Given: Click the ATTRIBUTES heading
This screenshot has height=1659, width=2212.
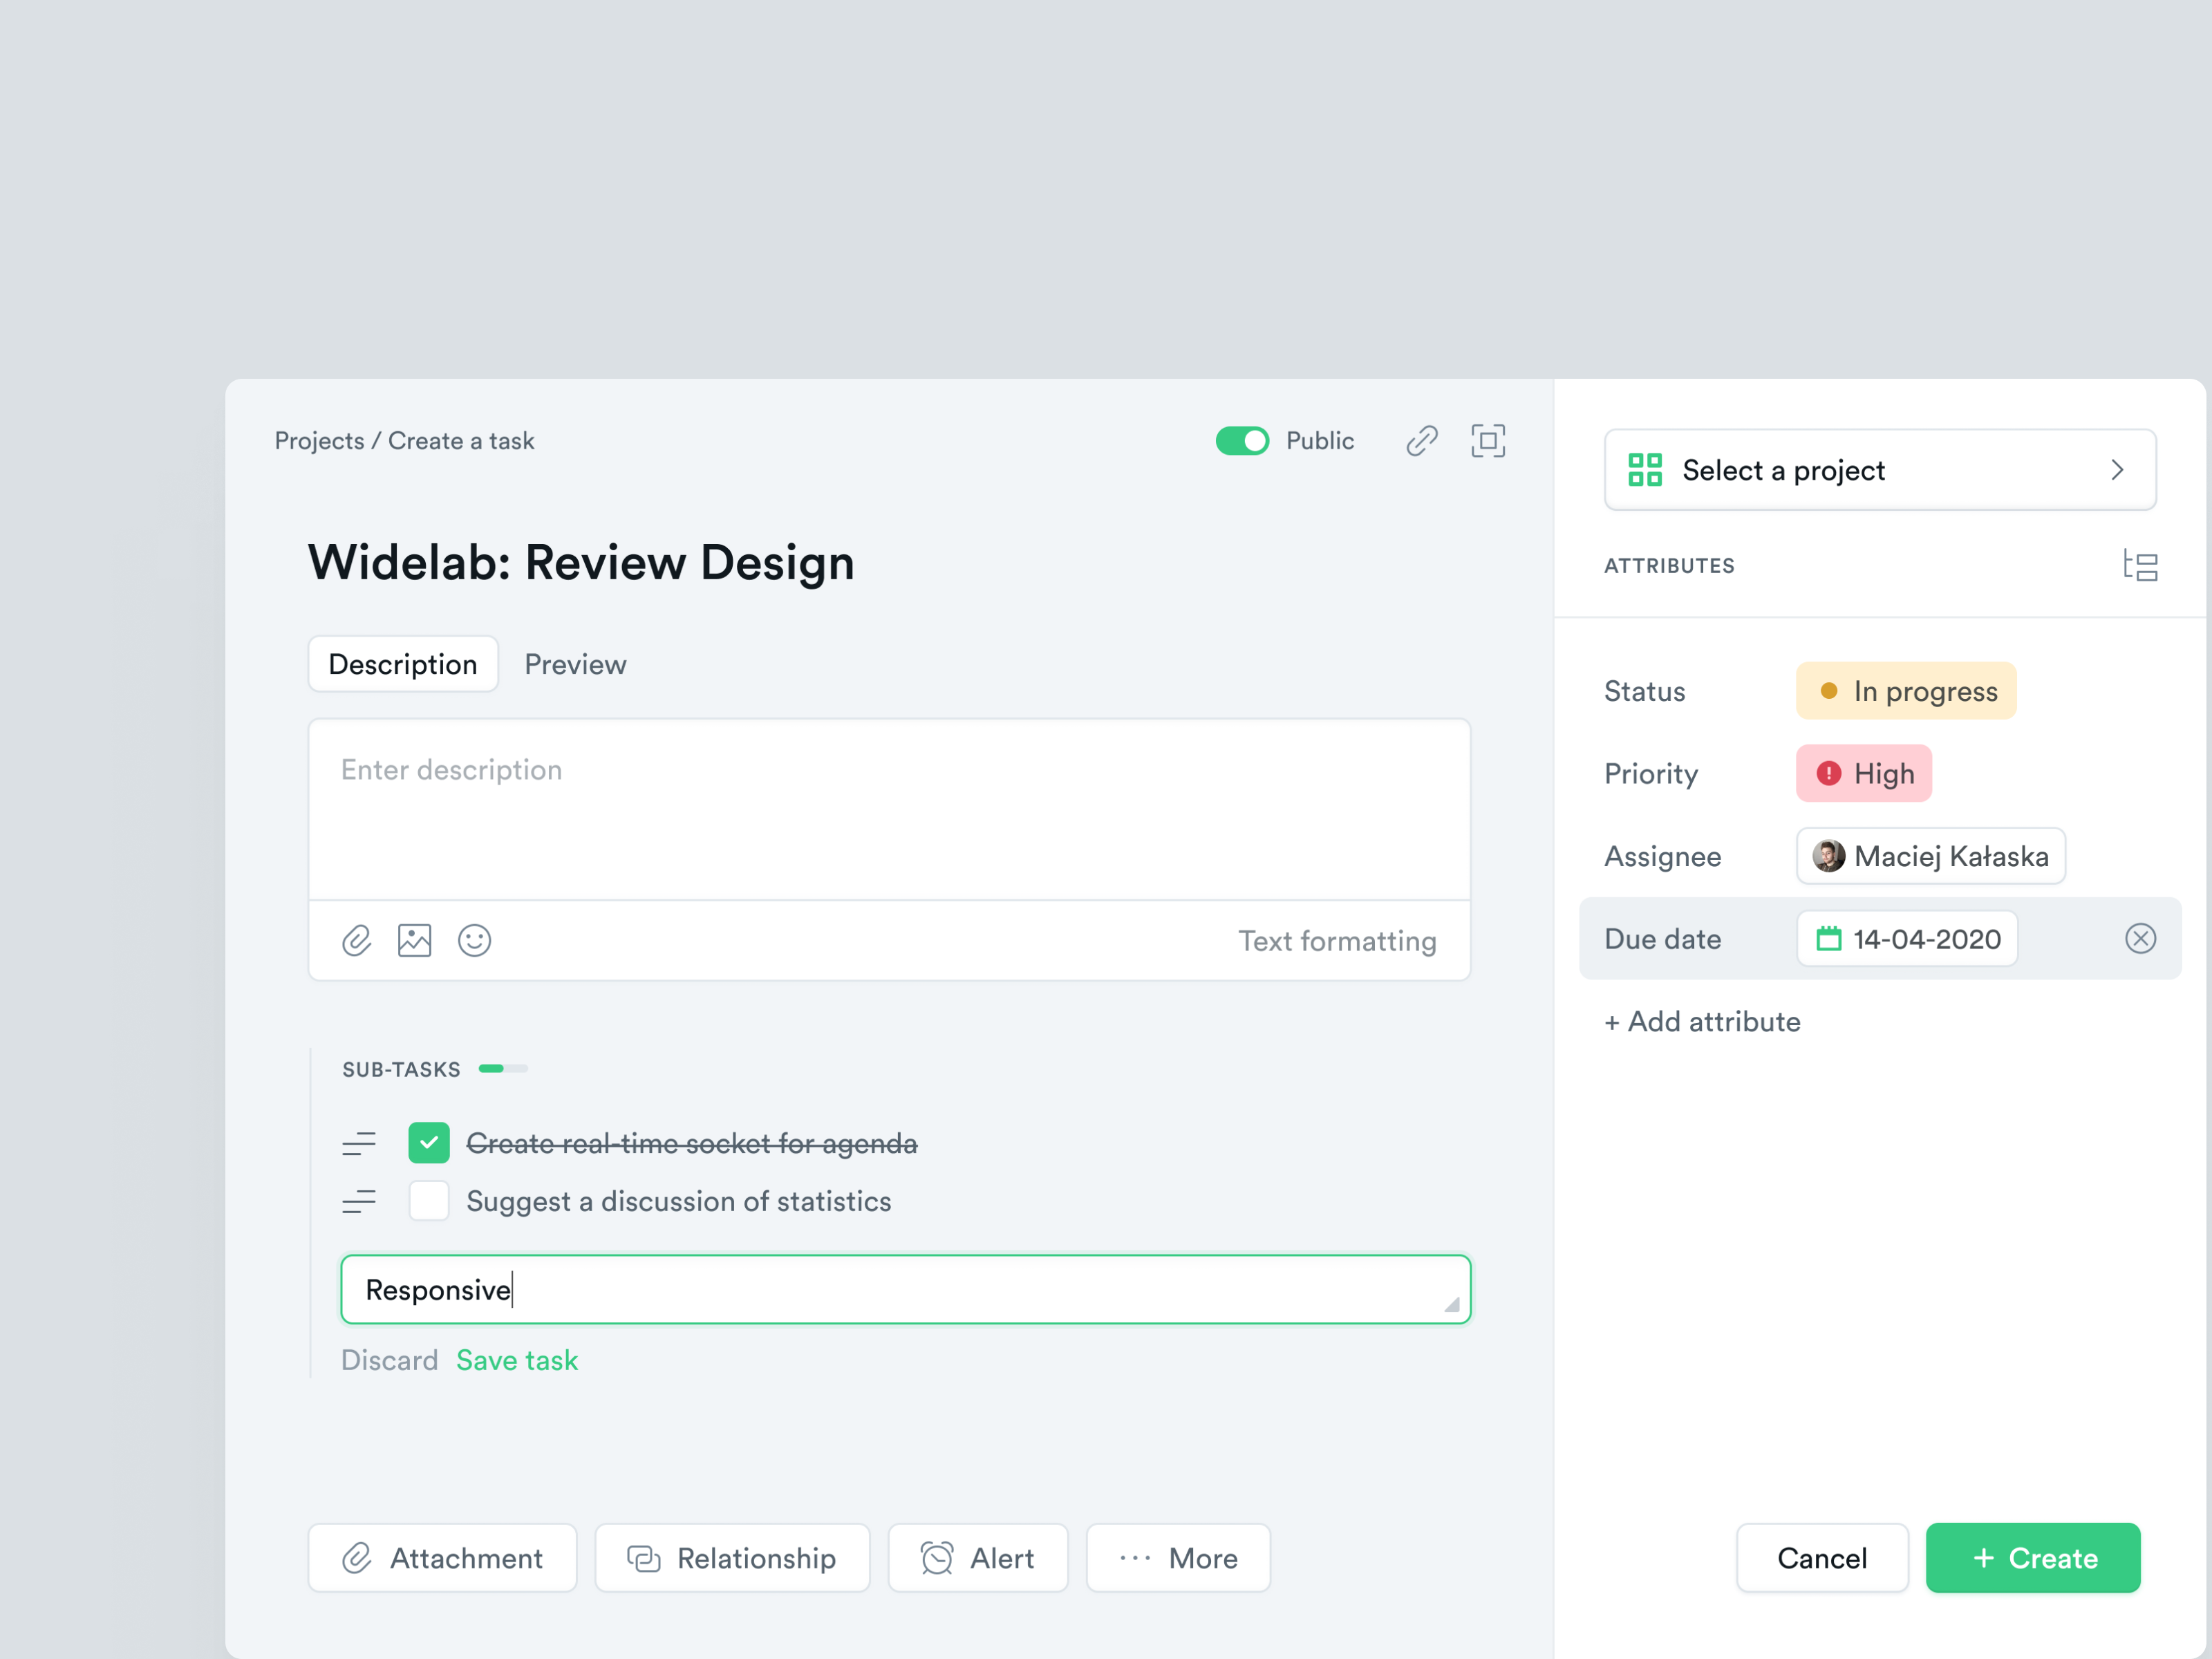Looking at the screenshot, I should tap(1668, 565).
